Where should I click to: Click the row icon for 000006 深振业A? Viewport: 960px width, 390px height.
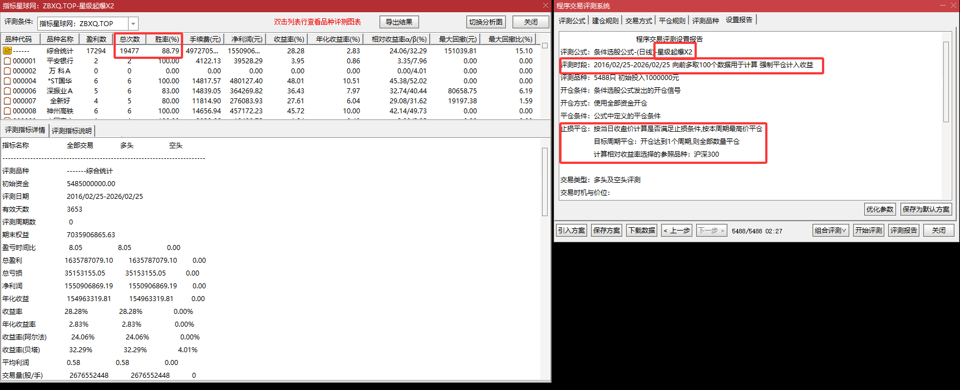point(7,91)
